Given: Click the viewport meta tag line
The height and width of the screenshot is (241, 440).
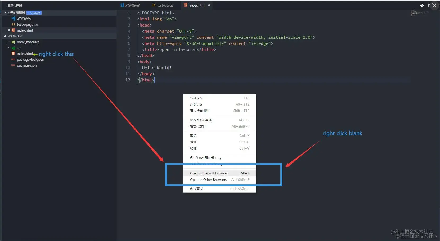Looking at the screenshot, I should click(229, 37).
